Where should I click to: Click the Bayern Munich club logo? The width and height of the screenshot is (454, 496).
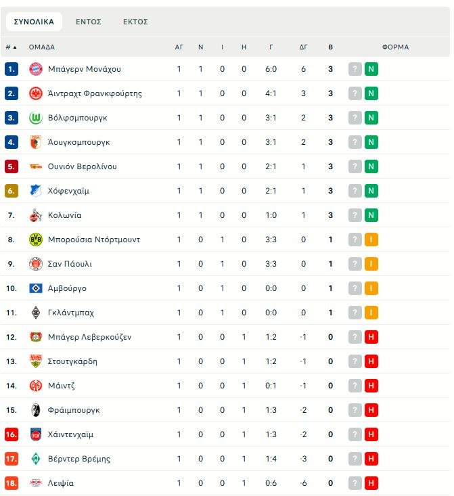pos(36,69)
